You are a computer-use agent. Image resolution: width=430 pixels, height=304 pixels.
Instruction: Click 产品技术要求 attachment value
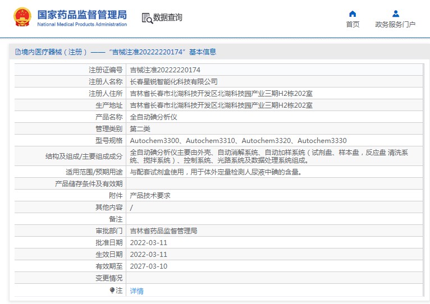[x=150, y=196]
